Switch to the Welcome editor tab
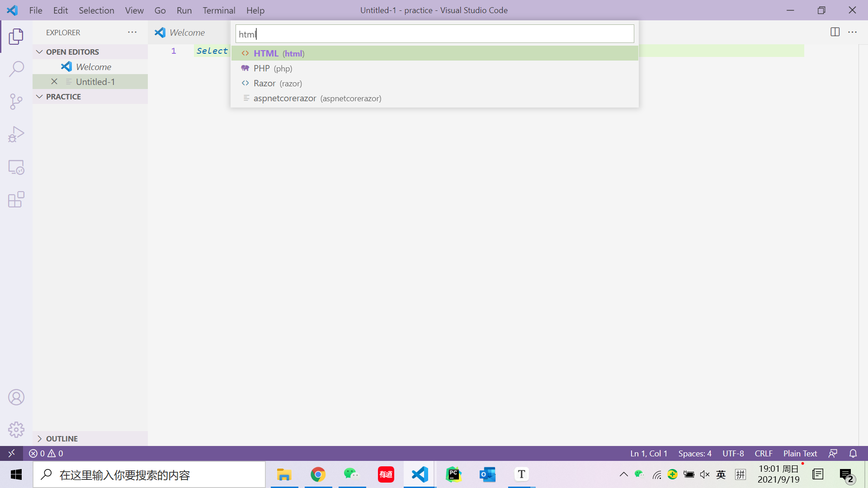 click(x=187, y=33)
